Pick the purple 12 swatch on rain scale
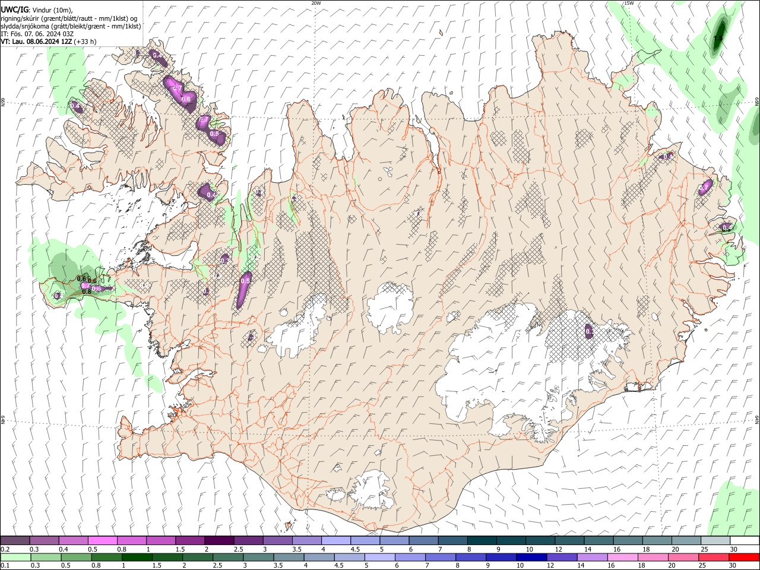 (560, 557)
